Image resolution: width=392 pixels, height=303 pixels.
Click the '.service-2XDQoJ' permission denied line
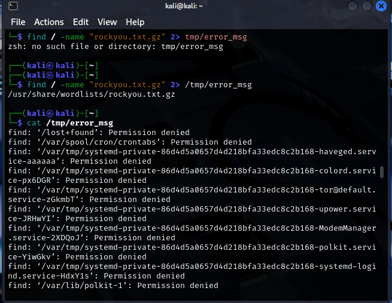tap(92, 238)
